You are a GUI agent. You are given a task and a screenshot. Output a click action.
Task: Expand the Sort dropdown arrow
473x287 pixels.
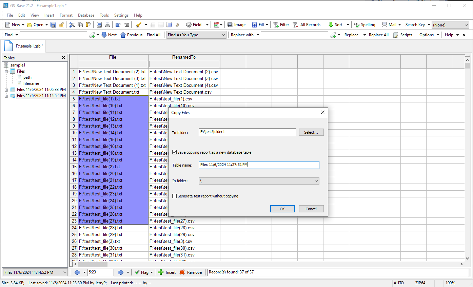coord(348,25)
